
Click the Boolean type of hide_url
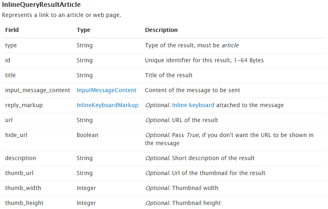[88, 135]
